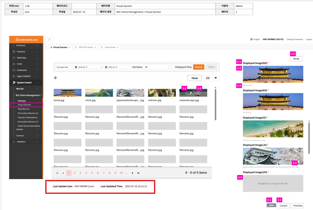The width and height of the screenshot is (313, 210).
Task: Click the hamburger menu toggle icon
Action: click(x=49, y=39)
